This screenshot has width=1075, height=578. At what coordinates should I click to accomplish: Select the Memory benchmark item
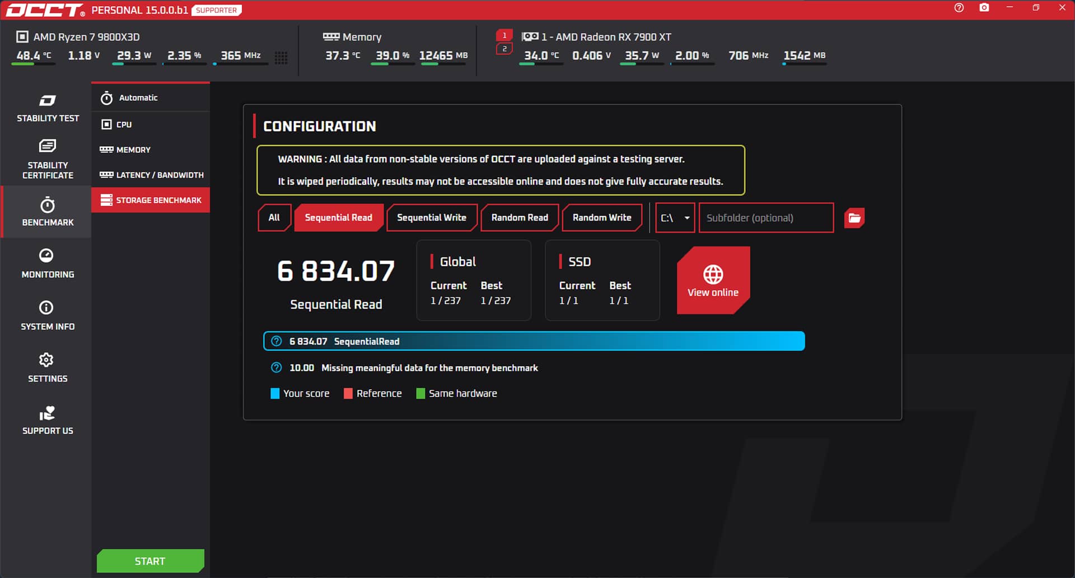133,150
